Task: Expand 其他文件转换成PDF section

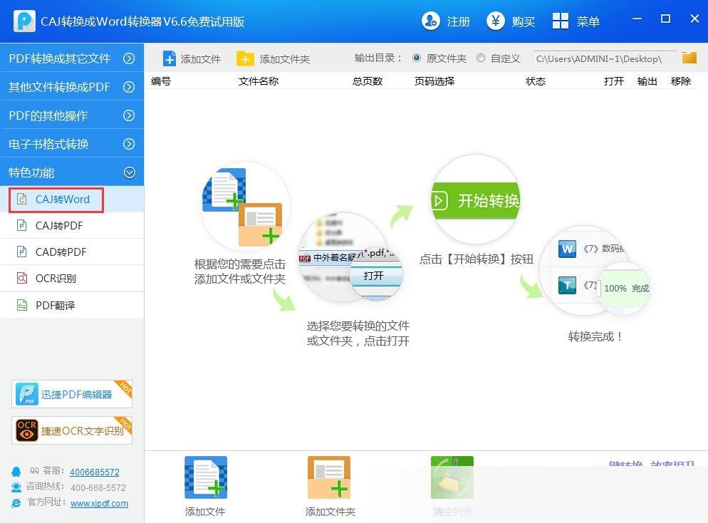Action: pyautogui.click(x=72, y=87)
